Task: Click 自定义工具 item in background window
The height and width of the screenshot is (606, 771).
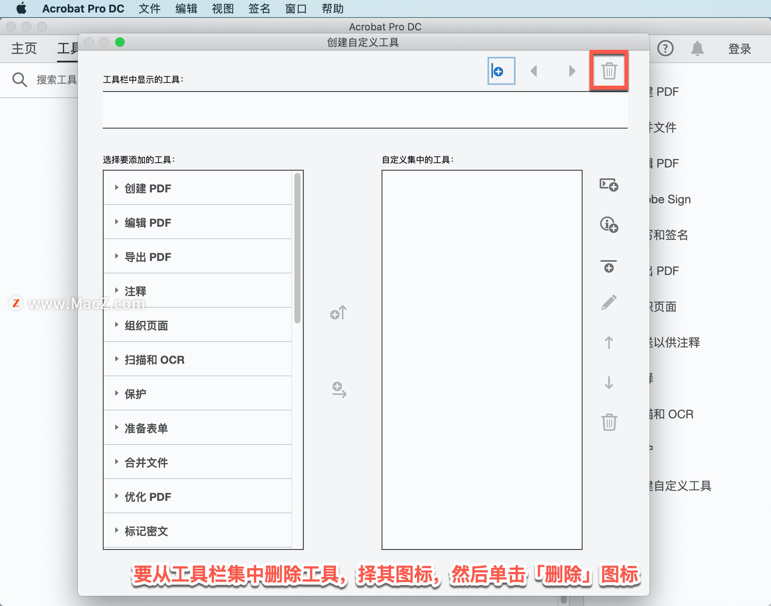Action: coord(682,486)
